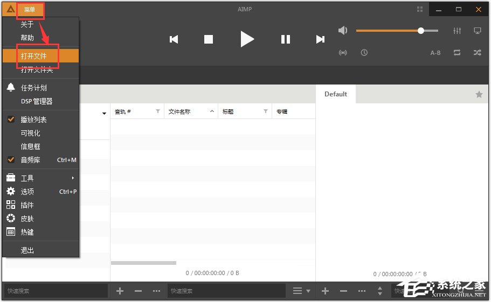
Task: Skip to the next track
Action: pyautogui.click(x=320, y=39)
